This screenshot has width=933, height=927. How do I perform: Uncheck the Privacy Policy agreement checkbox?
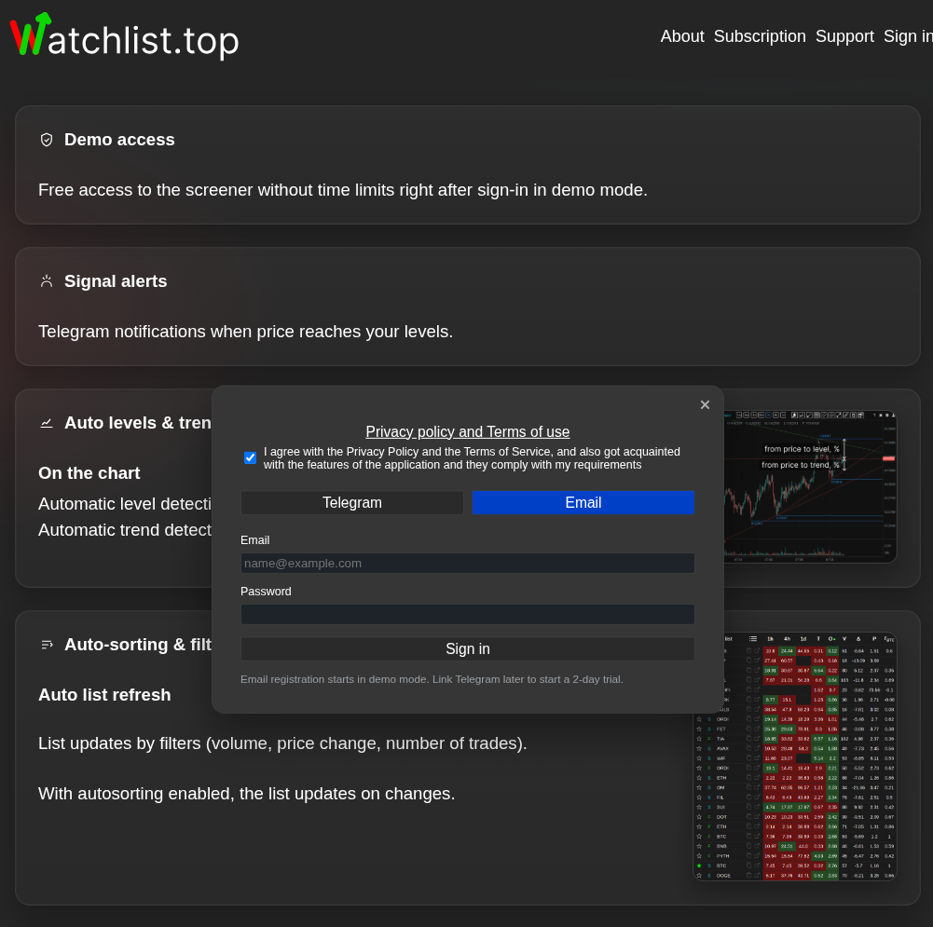[250, 457]
